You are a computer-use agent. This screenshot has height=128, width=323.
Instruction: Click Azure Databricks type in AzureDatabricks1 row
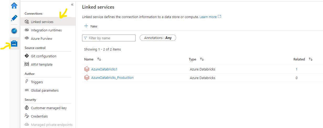click(203, 69)
